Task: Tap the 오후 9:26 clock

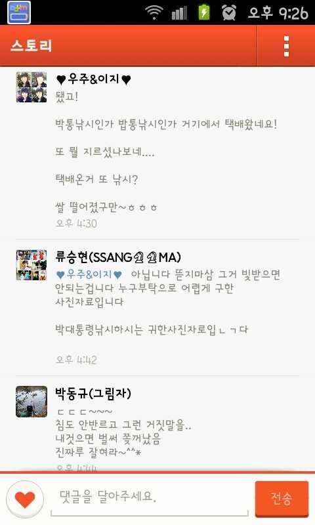Action: [x=278, y=13]
